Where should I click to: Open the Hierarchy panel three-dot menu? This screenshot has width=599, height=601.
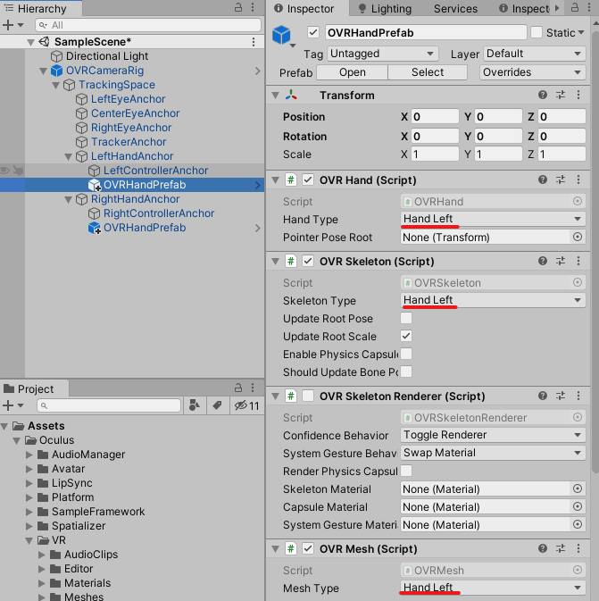point(253,7)
